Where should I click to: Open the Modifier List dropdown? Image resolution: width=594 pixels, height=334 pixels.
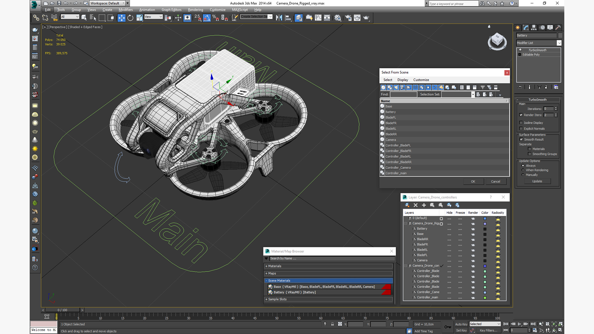click(559, 43)
